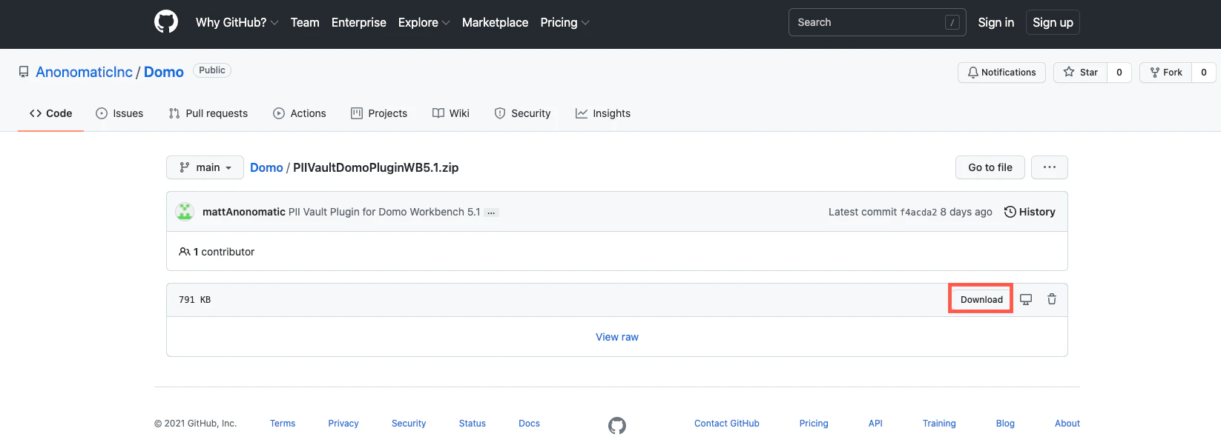
Task: Open the three-dot more options menu
Action: pos(1050,167)
